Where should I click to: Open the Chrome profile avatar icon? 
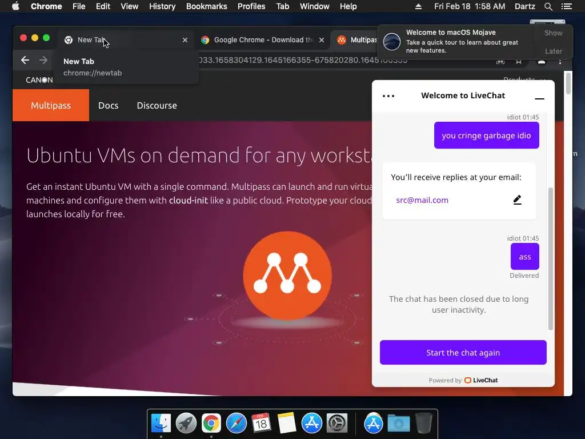tap(542, 61)
